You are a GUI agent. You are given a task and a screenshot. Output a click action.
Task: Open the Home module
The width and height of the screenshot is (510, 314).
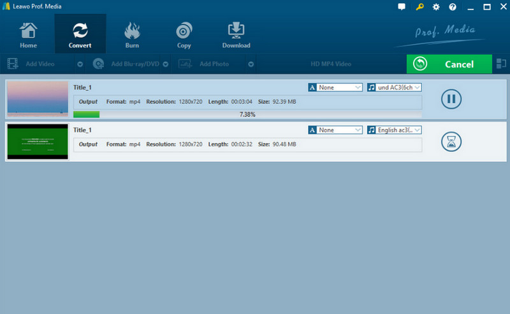click(28, 34)
